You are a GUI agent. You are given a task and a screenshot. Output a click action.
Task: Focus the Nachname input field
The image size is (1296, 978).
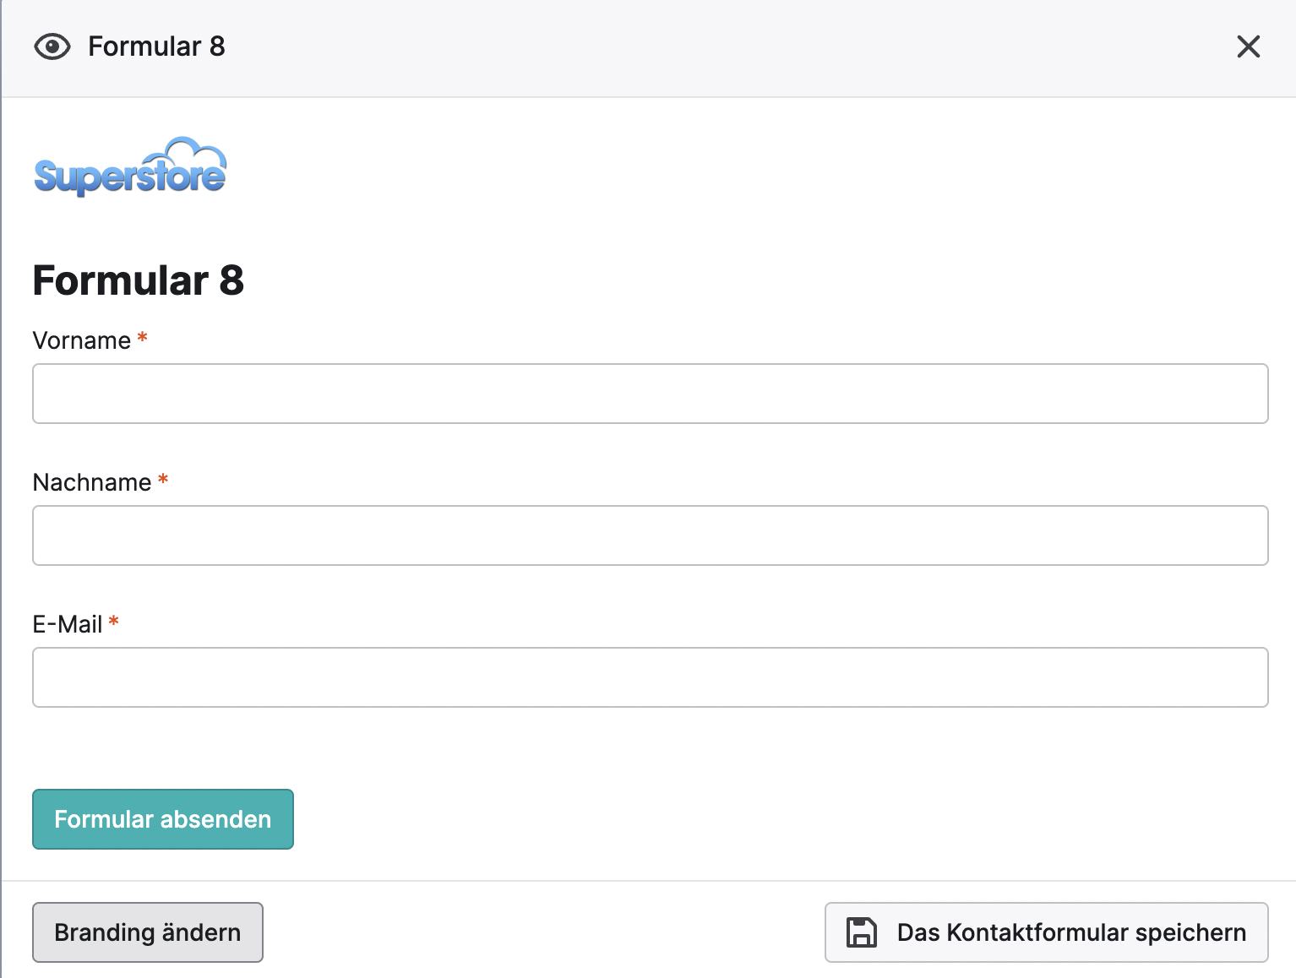(x=650, y=535)
